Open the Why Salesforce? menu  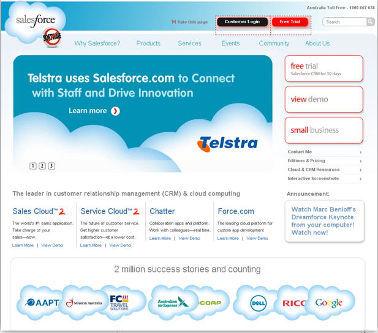click(x=97, y=43)
